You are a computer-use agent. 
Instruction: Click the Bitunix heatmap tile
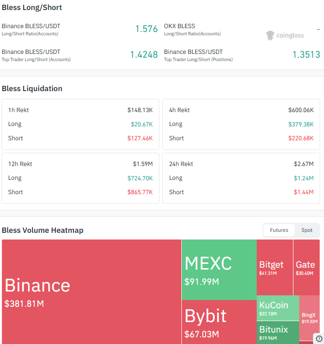[278, 333]
